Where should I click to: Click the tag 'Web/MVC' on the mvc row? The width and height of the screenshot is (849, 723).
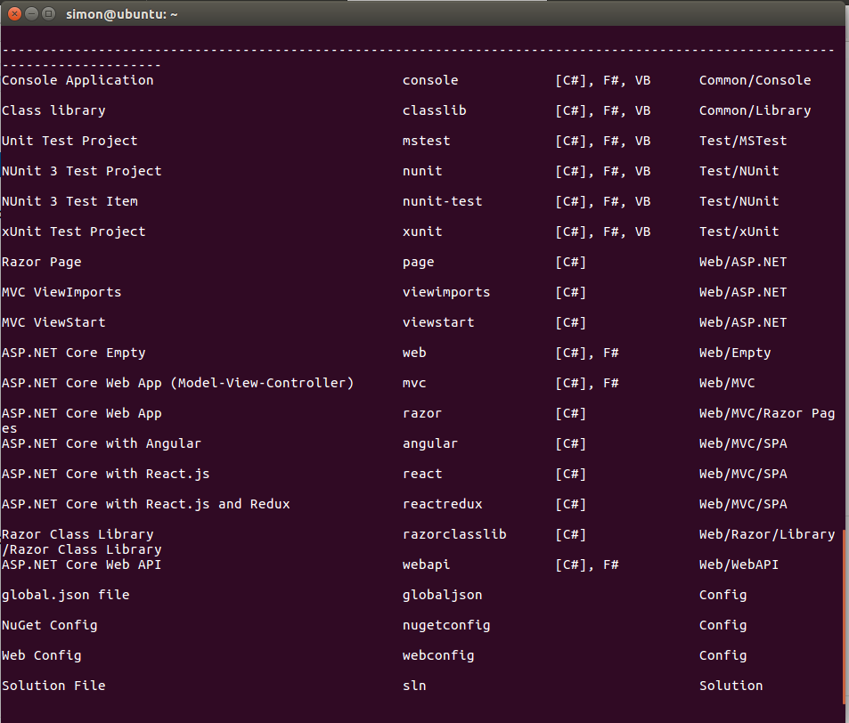tap(727, 384)
